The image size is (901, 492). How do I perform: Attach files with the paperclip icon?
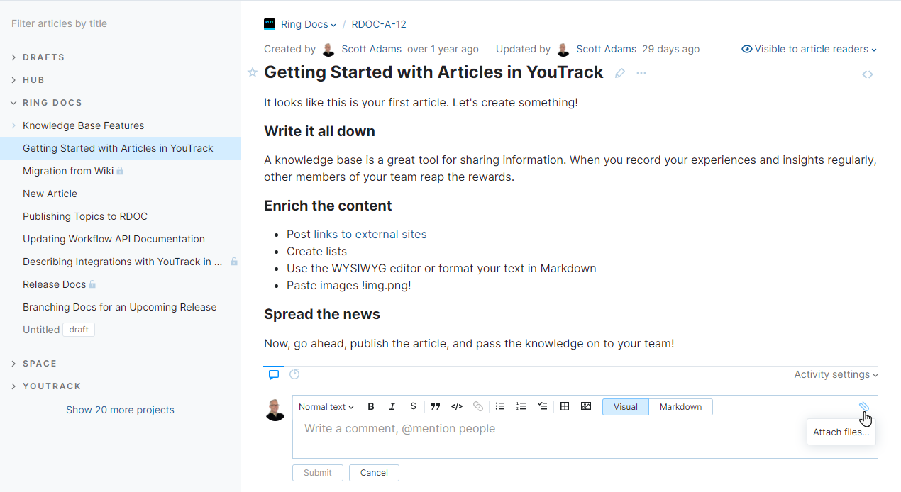click(x=864, y=407)
